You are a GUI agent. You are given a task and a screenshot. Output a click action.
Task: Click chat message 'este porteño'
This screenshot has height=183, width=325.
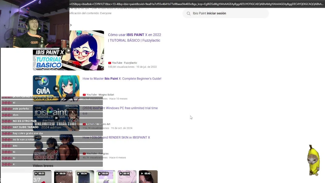coord(21,109)
